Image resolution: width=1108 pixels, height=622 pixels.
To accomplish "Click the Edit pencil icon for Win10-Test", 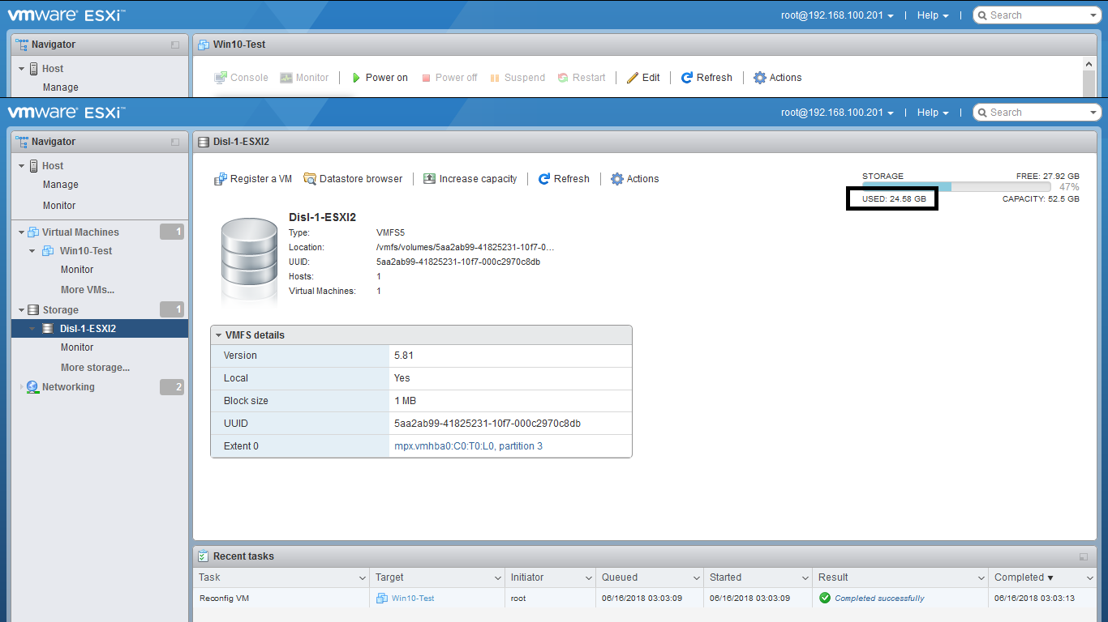I will point(633,78).
